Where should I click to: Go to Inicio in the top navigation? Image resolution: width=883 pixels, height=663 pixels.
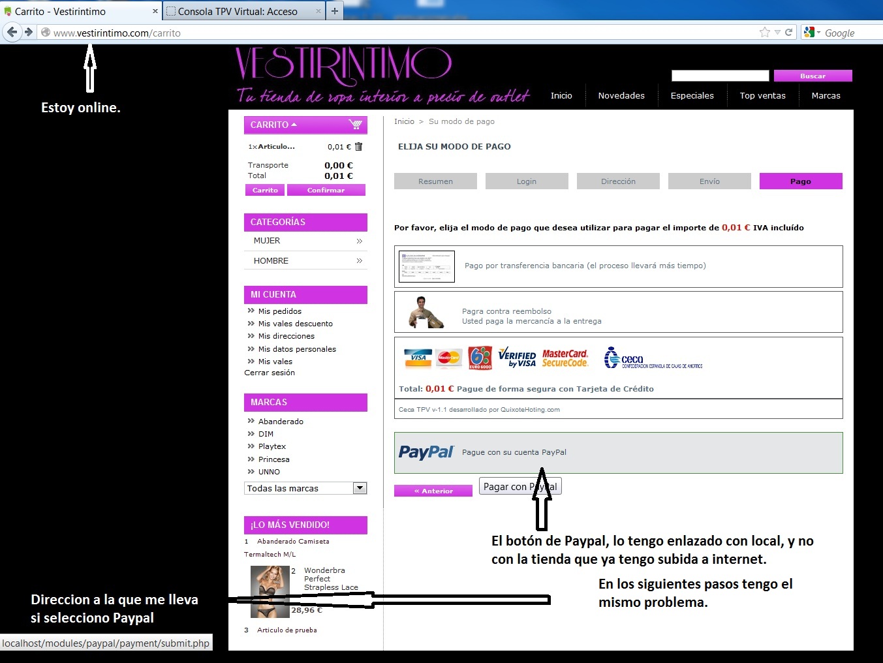click(x=561, y=95)
